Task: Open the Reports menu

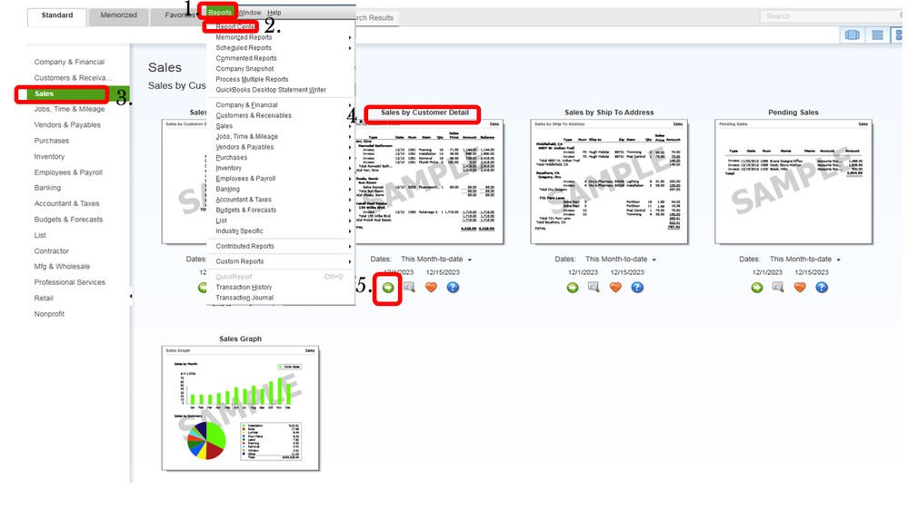Action: tap(219, 12)
